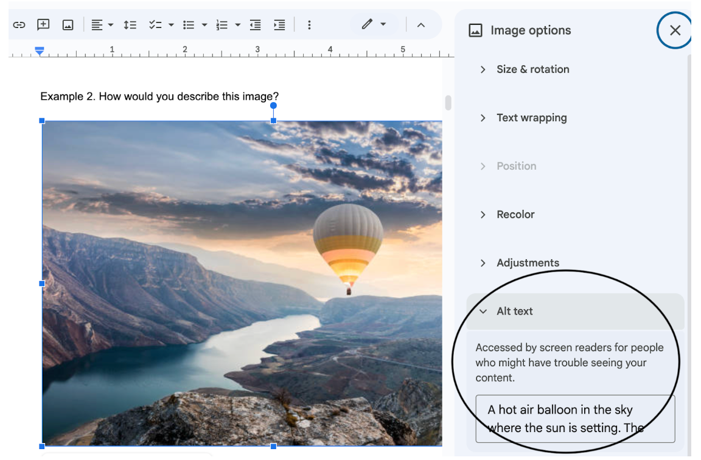Viewport: 701px width, 460px height.
Task: Expand the Adjustments section
Action: [528, 262]
